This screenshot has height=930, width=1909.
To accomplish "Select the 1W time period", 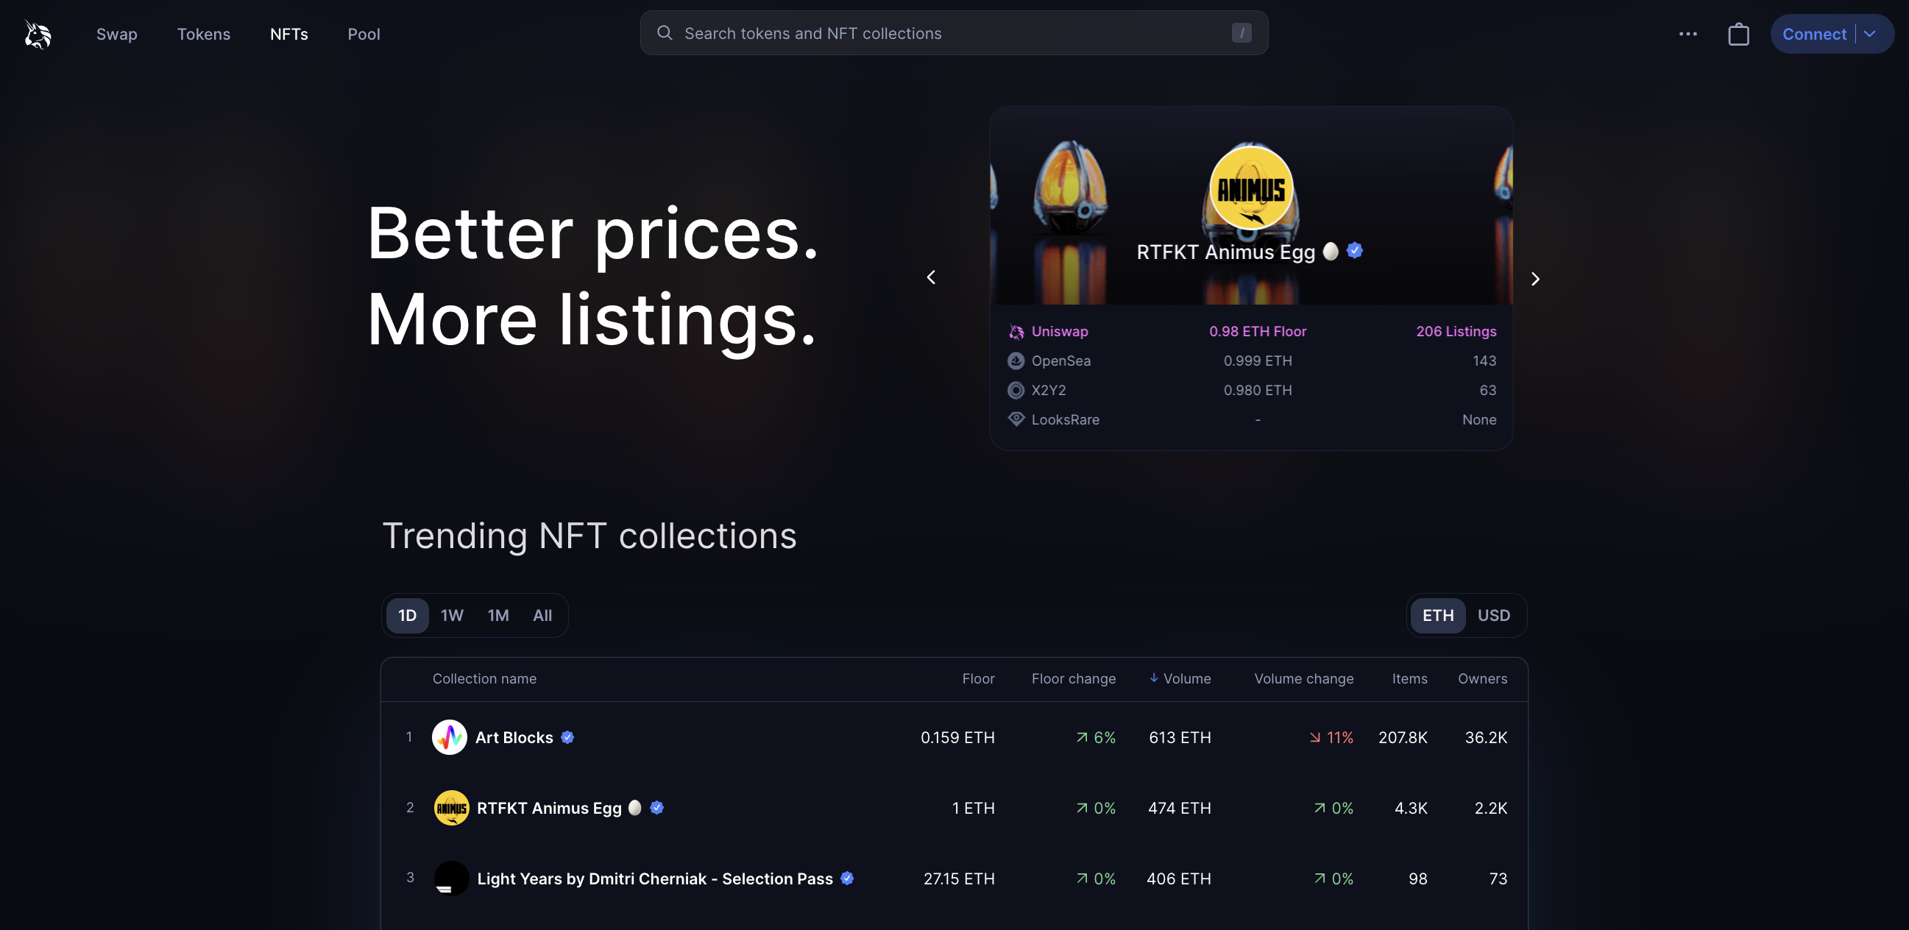I will (451, 615).
